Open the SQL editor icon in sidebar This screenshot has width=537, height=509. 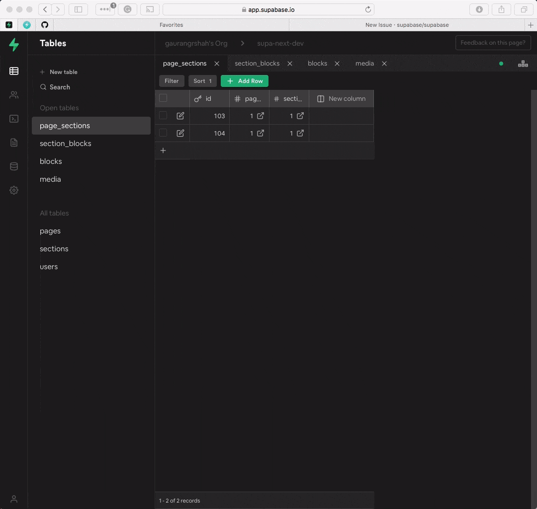[x=13, y=118]
